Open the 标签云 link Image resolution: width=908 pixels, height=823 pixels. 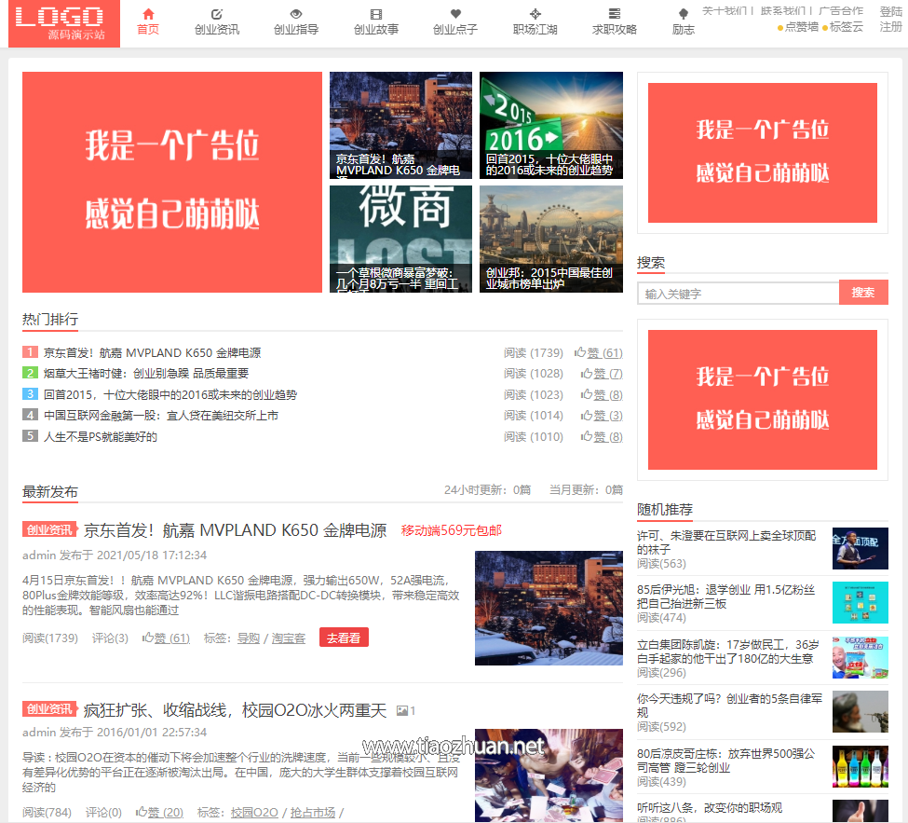846,27
